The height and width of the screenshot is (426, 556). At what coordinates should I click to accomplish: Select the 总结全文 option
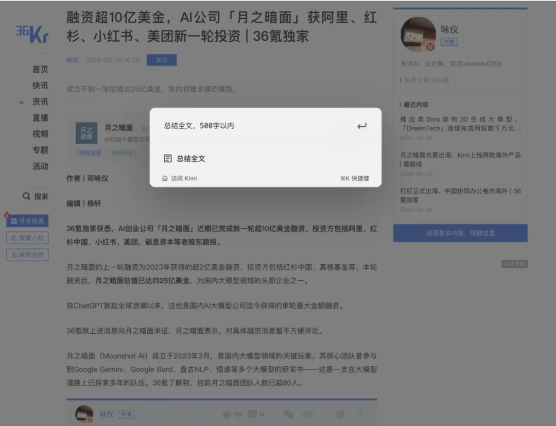pyautogui.click(x=266, y=159)
